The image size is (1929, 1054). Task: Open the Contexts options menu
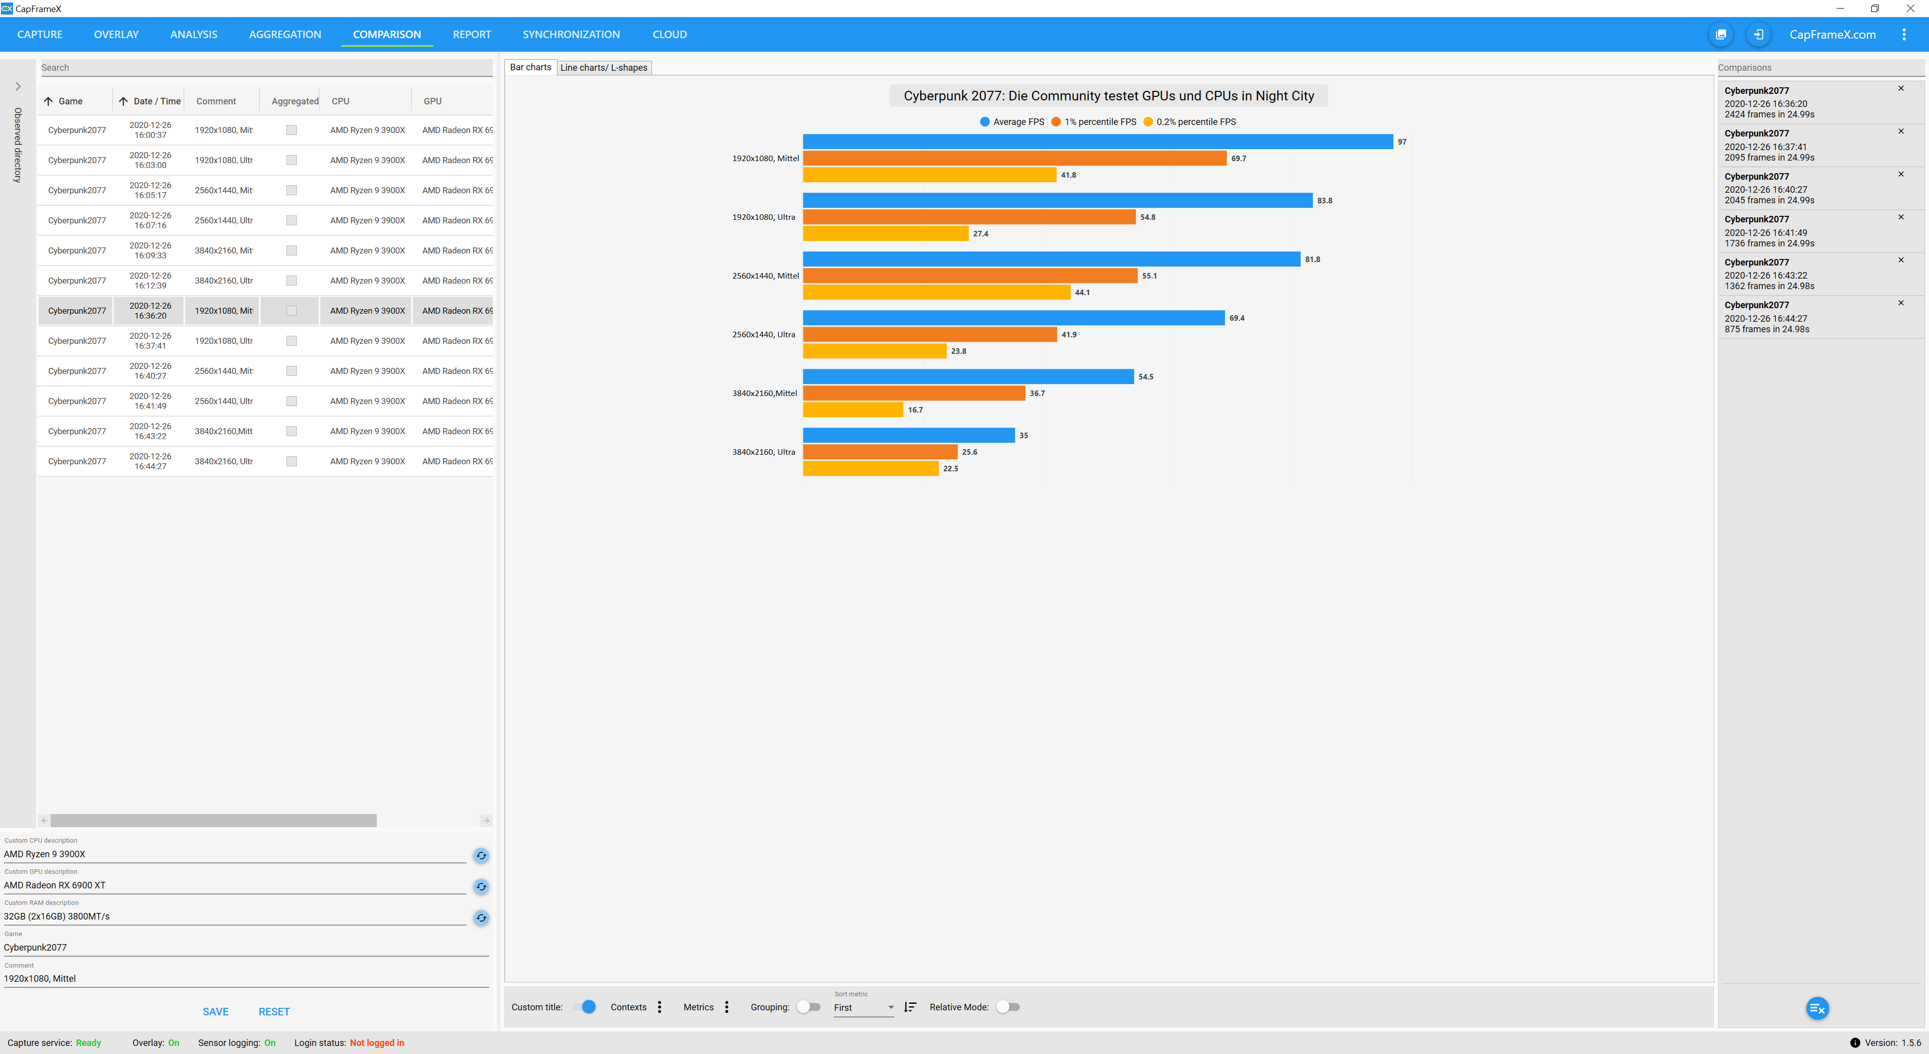(x=659, y=1007)
